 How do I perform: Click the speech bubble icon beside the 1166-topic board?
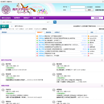[3, 75]
